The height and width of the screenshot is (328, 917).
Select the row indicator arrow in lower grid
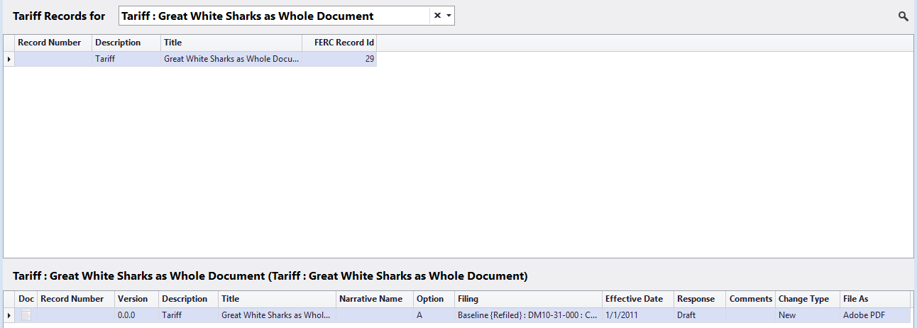coord(9,315)
